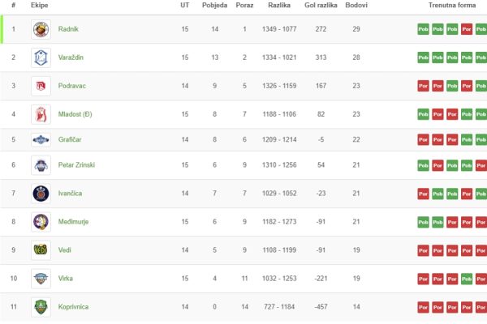This screenshot has width=487, height=324.
Task: Select the Mladost (Đ) team logo
Action: coord(41,114)
